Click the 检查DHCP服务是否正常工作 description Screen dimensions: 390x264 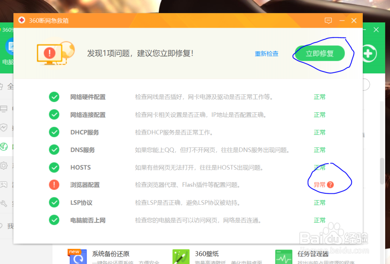coord(174,133)
